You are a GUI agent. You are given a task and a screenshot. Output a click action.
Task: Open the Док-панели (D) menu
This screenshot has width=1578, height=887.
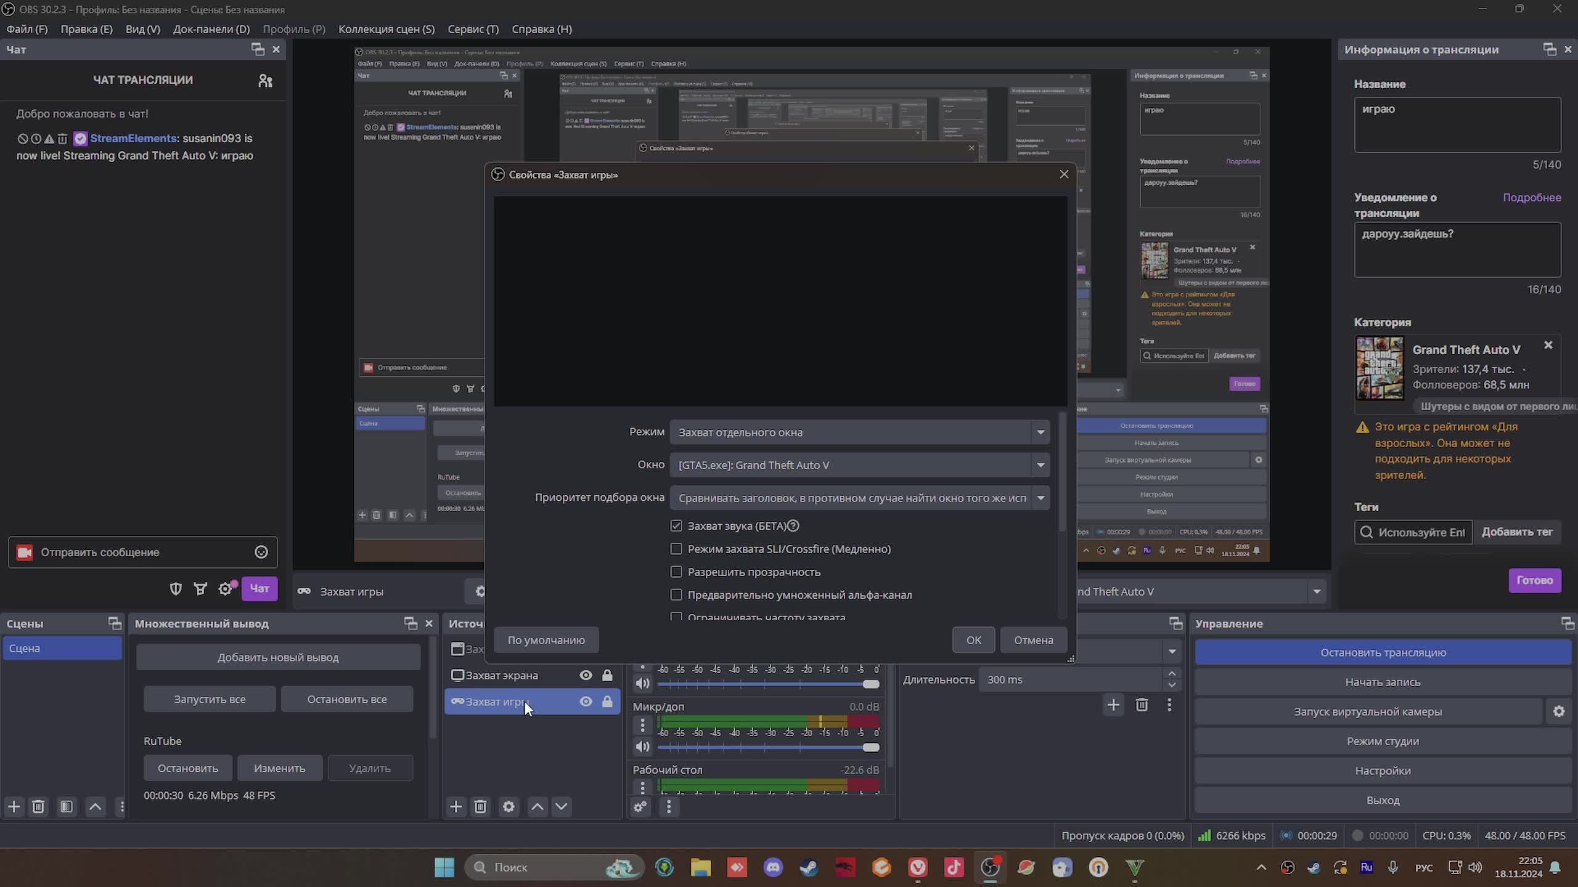pyautogui.click(x=211, y=29)
